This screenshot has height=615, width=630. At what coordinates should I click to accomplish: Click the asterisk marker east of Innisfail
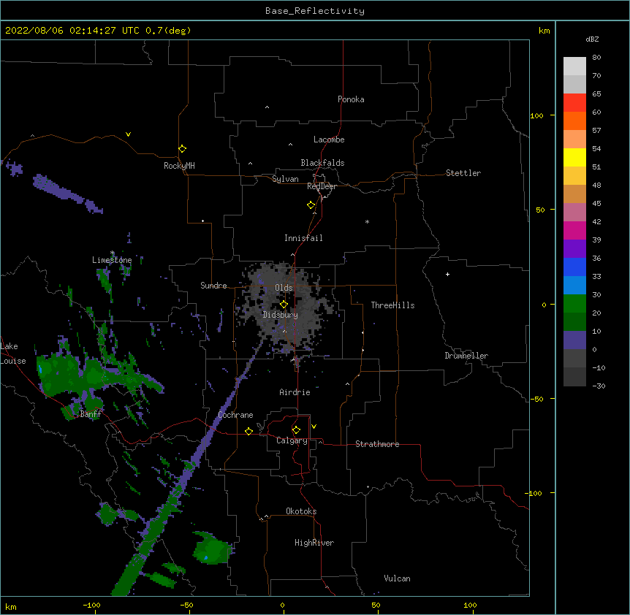click(367, 221)
